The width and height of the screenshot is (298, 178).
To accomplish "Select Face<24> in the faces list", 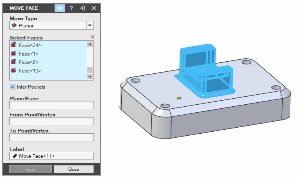I will pyautogui.click(x=30, y=45).
